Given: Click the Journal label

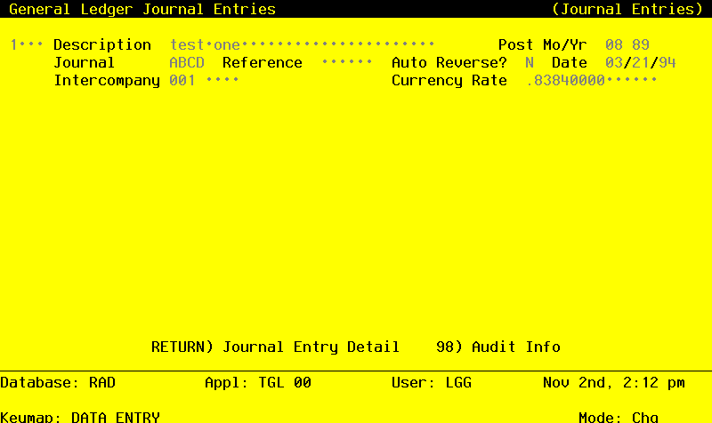Looking at the screenshot, I should (x=84, y=62).
